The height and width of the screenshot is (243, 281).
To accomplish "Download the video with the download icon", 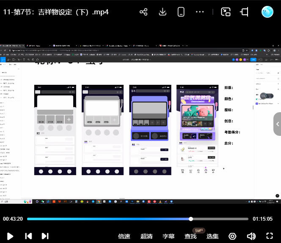I will point(163,12).
